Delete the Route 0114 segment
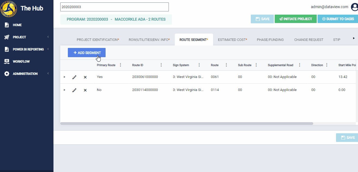 point(85,90)
